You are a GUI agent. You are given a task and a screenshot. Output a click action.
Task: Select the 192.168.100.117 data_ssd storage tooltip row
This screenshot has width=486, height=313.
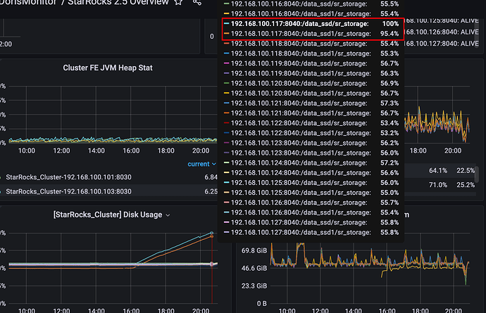311,24
